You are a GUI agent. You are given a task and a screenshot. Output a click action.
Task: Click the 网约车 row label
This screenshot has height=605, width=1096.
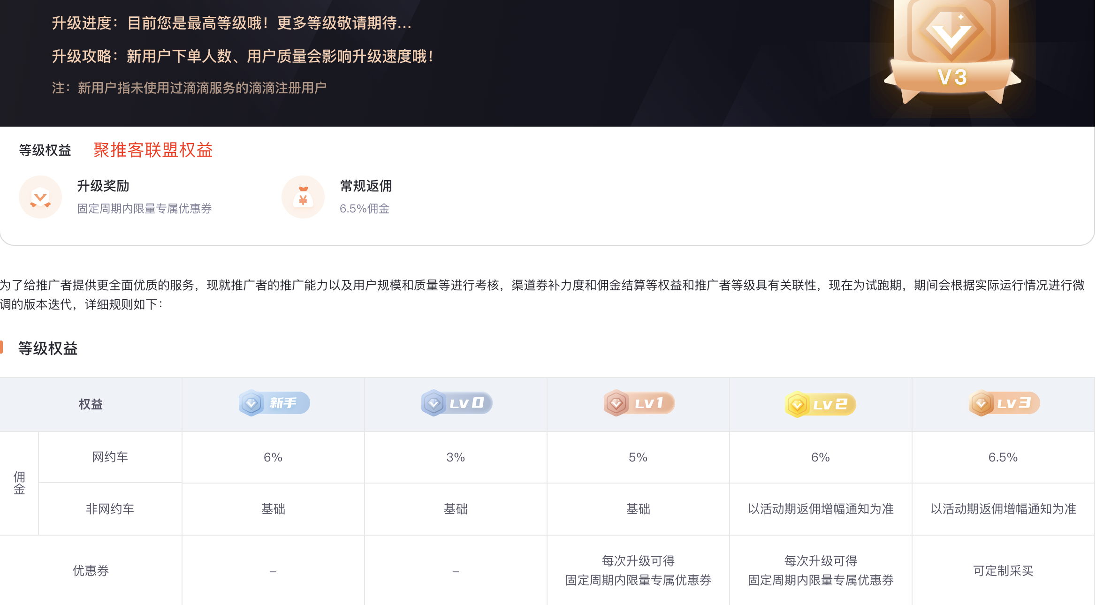pyautogui.click(x=110, y=457)
